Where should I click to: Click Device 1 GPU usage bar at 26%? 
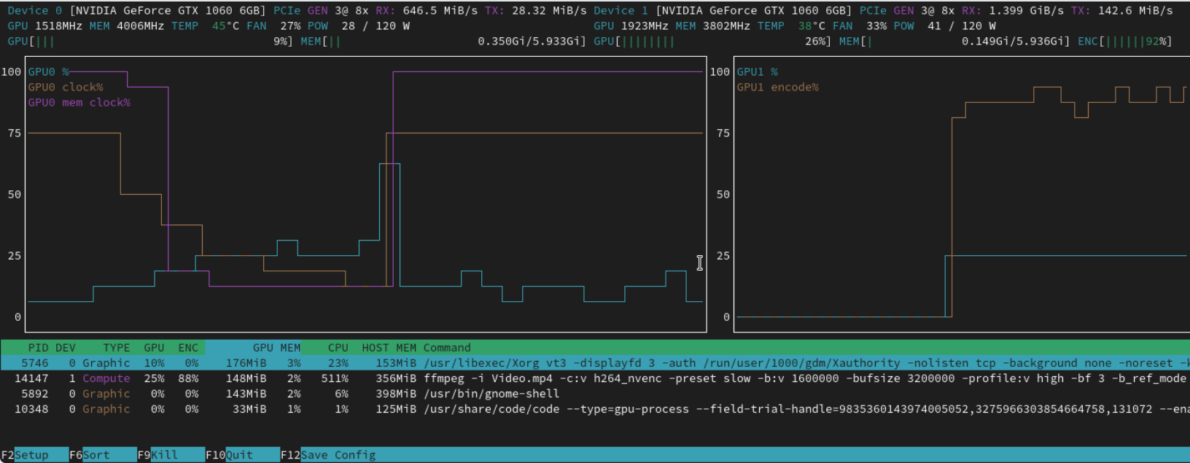pos(713,41)
